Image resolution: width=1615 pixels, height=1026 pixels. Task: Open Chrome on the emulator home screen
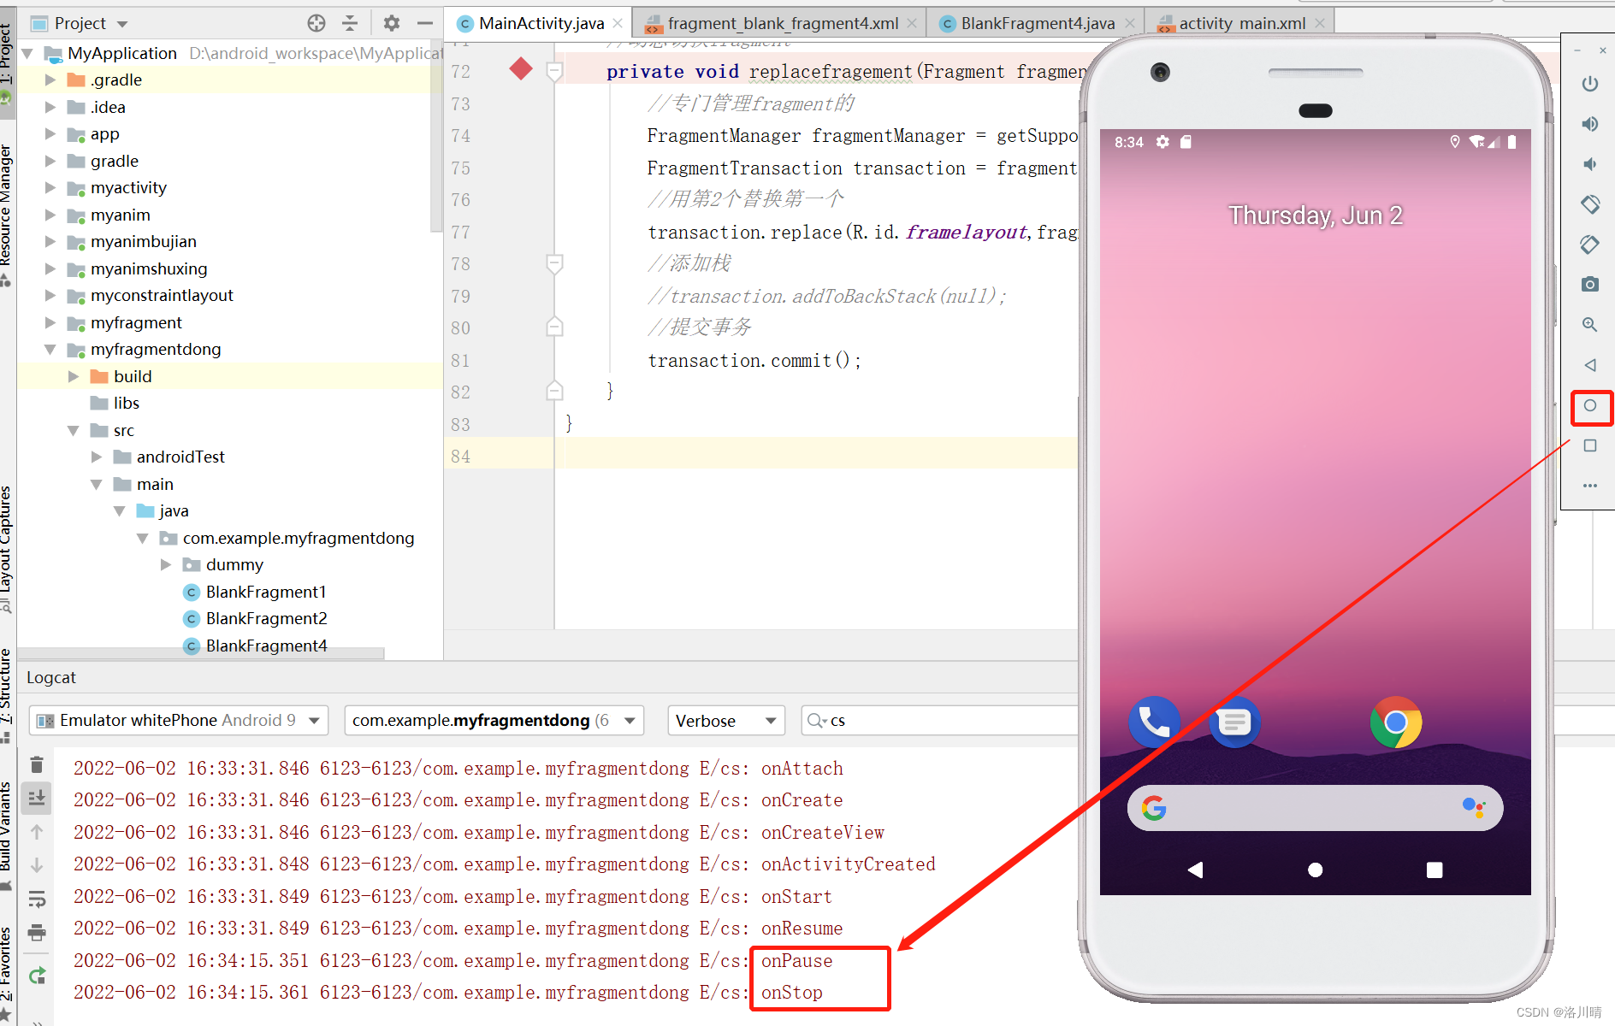tap(1396, 722)
